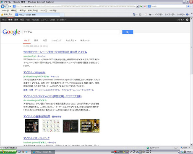Open the WEB制作 ホームページ制作 SEO対策会社 result

55,52
